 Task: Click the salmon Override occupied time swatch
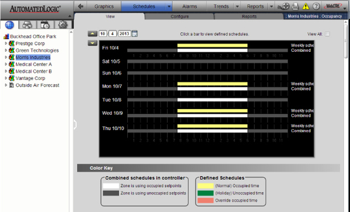tap(205, 201)
